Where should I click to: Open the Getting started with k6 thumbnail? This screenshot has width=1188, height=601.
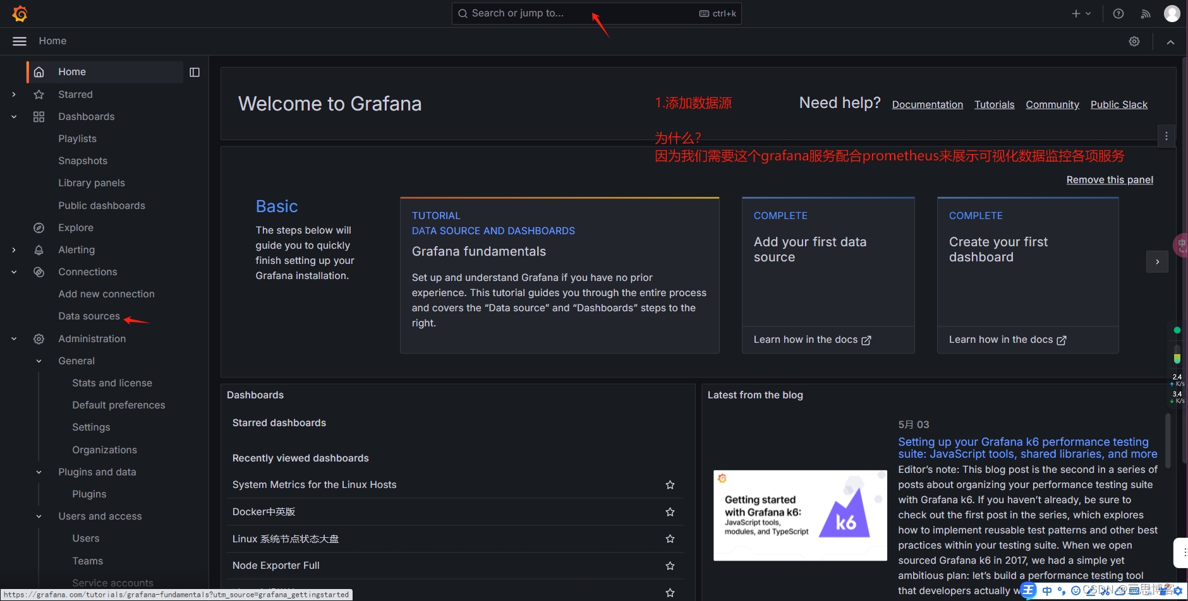pos(800,515)
